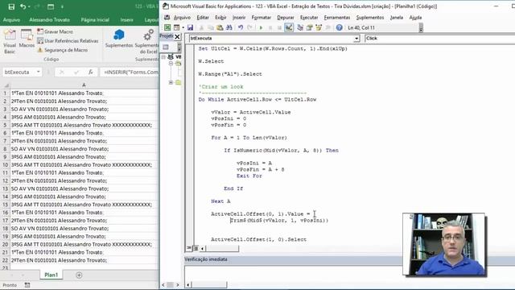Image resolution: width=515 pixels, height=290 pixels.
Task: Click the Excel formula bar input
Action: [130, 72]
